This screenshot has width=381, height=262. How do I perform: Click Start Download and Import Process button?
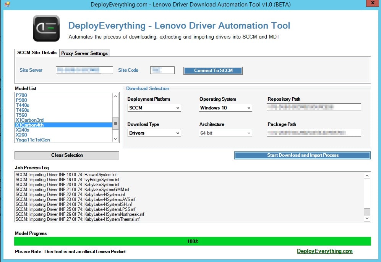pos(303,155)
